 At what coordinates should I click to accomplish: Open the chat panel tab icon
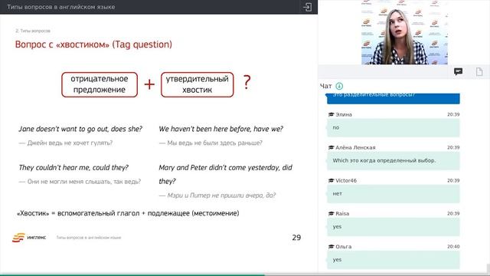tap(458, 71)
